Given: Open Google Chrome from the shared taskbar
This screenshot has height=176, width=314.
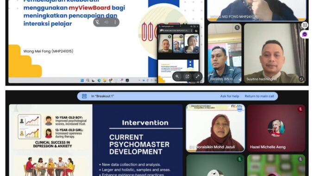Looking at the screenshot, I should coord(110,80).
